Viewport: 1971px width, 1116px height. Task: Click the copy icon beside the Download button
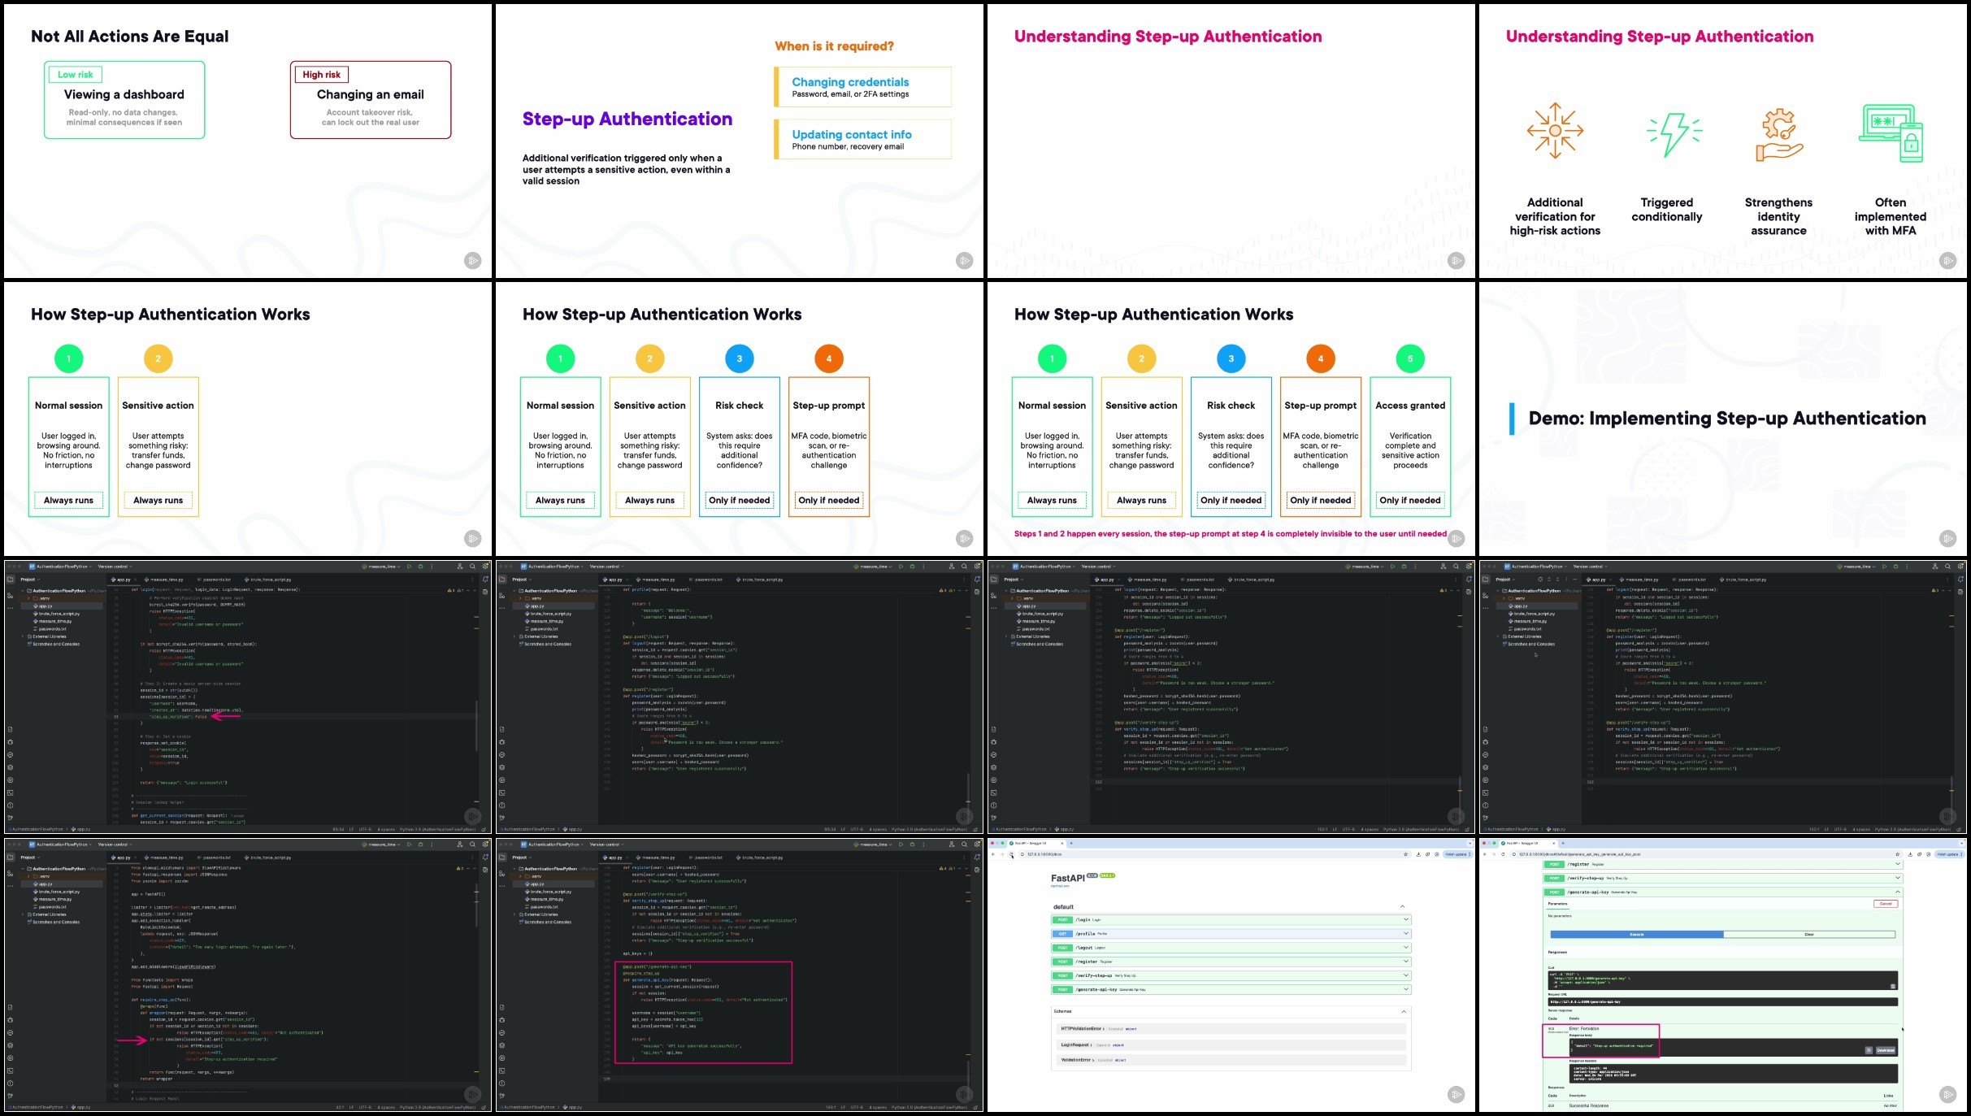1869,1050
